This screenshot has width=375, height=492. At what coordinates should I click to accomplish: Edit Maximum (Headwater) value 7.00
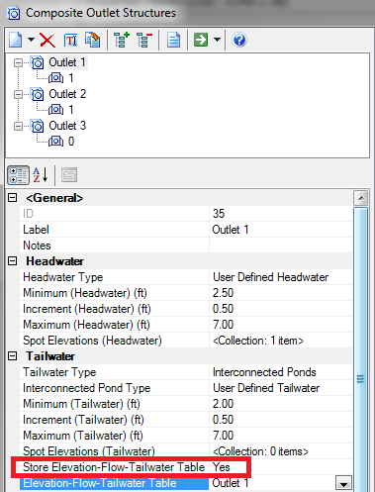point(281,325)
